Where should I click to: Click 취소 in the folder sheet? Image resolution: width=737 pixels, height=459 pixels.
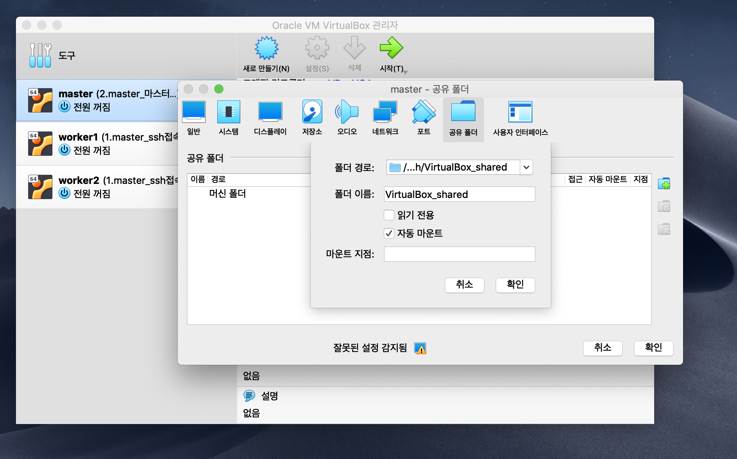[x=464, y=285]
